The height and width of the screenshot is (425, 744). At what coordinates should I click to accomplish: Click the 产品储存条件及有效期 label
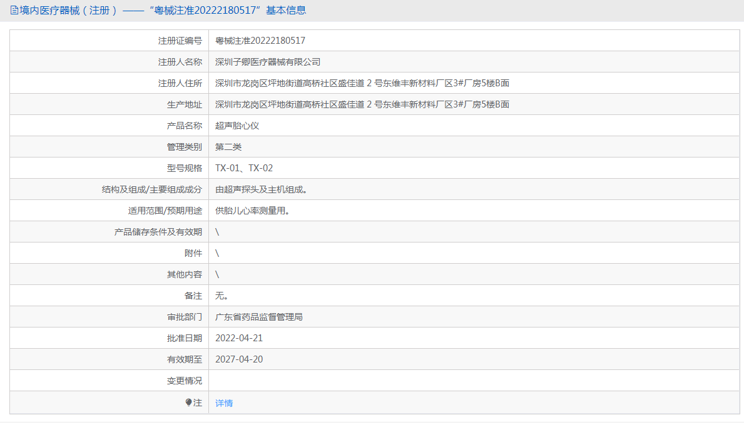point(158,232)
